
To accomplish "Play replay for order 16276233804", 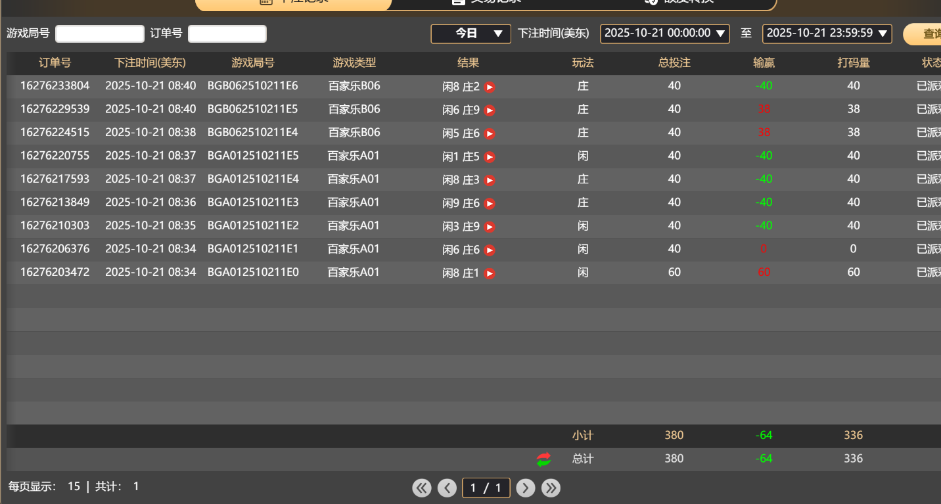I will click(x=490, y=87).
